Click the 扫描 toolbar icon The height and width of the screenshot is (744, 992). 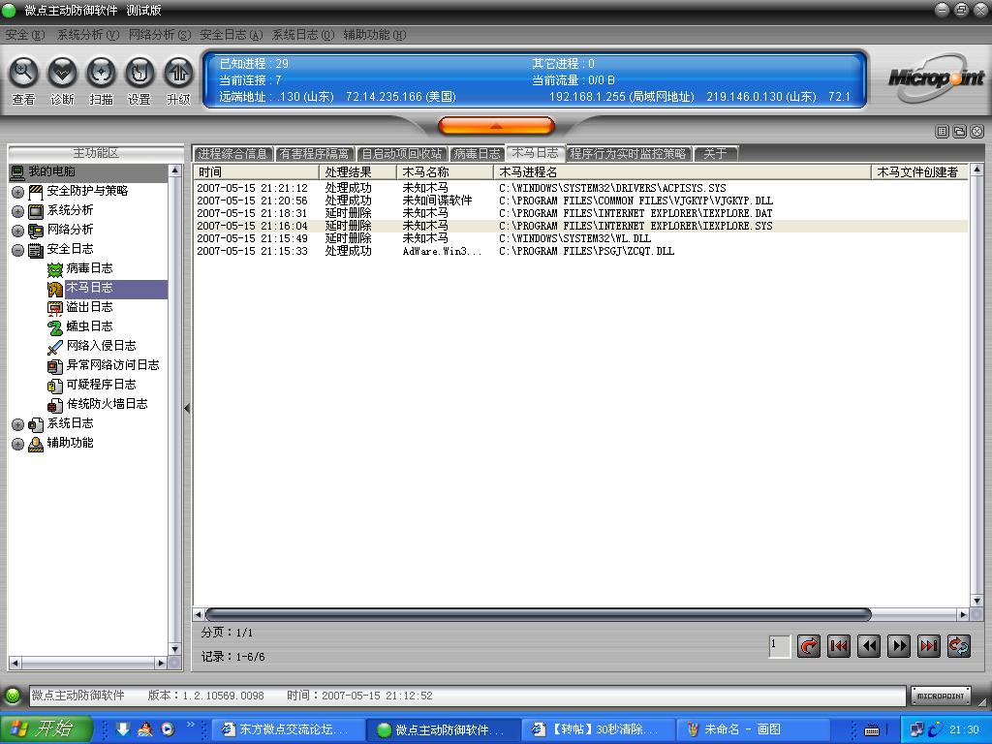tap(101, 73)
